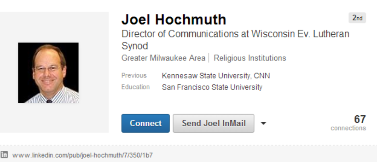This screenshot has height=162, width=377.
Task: Click the Education label
Action: [135, 87]
